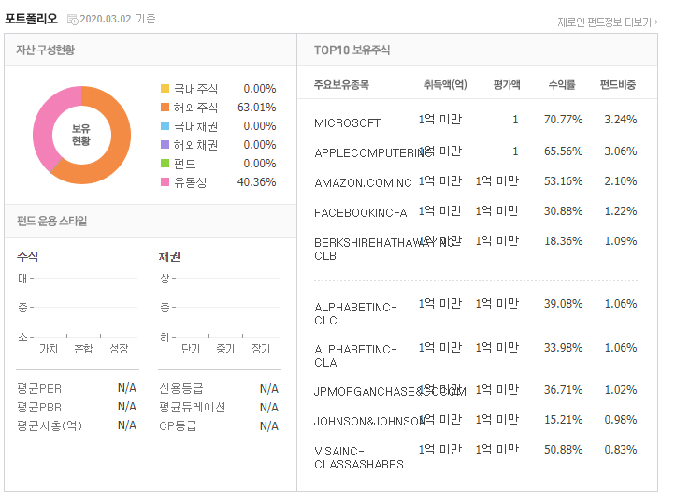Click the 수익률 column header
The image size is (675, 504).
pyautogui.click(x=562, y=85)
